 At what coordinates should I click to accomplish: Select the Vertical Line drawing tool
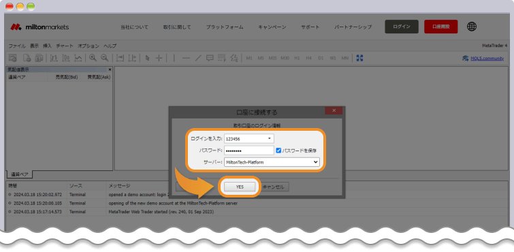point(174,58)
